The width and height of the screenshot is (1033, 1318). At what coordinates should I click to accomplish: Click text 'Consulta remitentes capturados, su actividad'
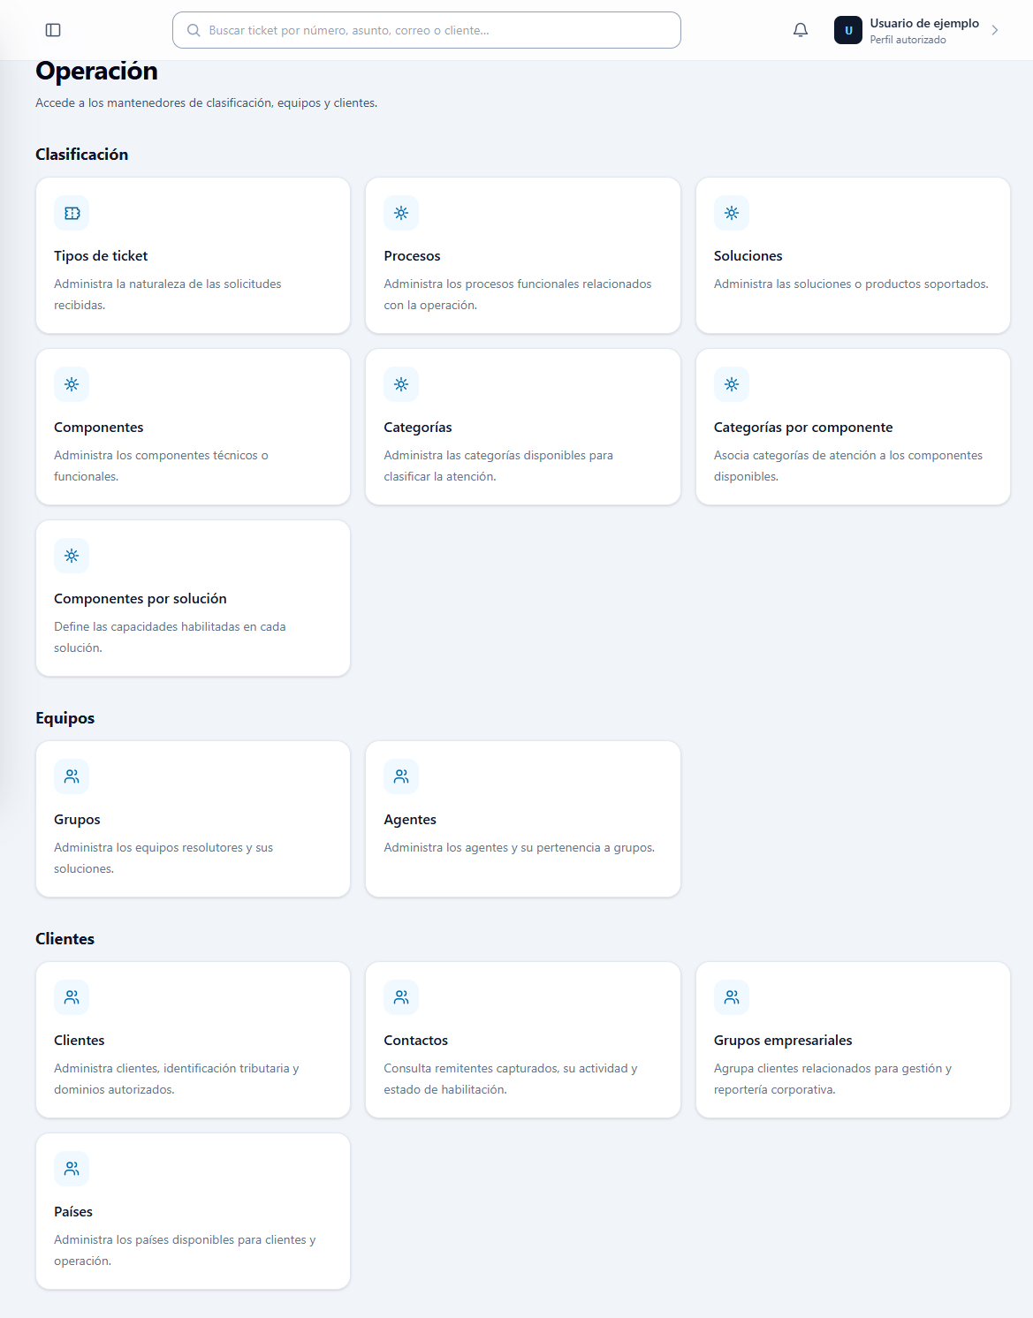(x=506, y=1069)
